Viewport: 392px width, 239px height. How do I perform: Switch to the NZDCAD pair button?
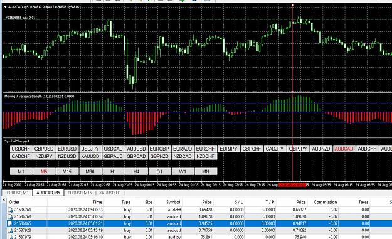[183, 156]
